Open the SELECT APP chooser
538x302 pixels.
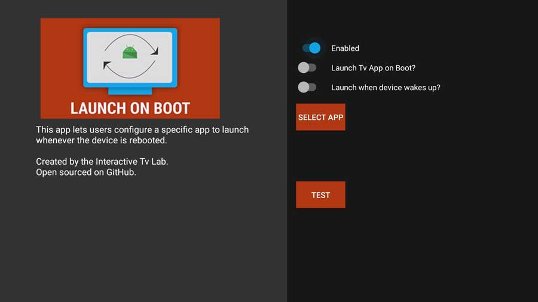320,117
